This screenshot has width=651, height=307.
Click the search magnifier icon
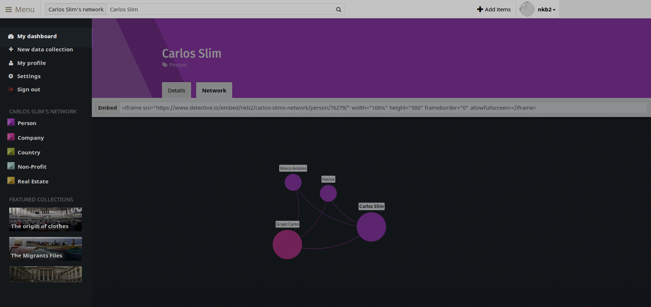point(339,10)
